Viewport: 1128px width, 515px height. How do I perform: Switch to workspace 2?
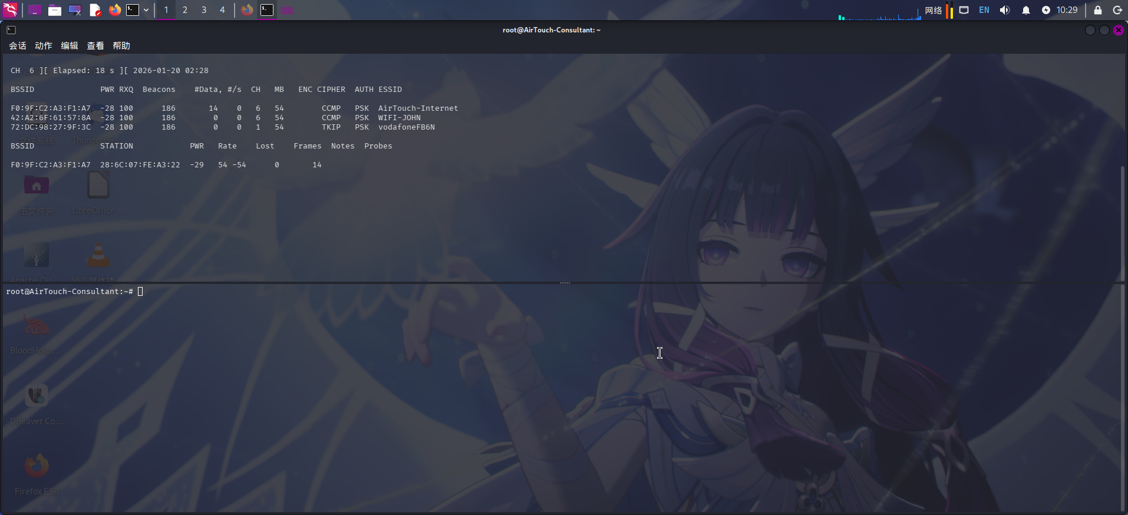pyautogui.click(x=185, y=10)
